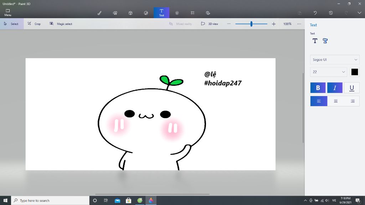Align text right
Viewport: 365px width, 205px height.
click(x=353, y=101)
